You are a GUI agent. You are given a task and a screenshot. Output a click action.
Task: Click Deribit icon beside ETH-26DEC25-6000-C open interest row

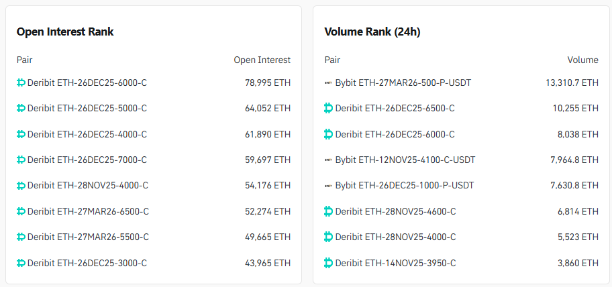(21, 82)
